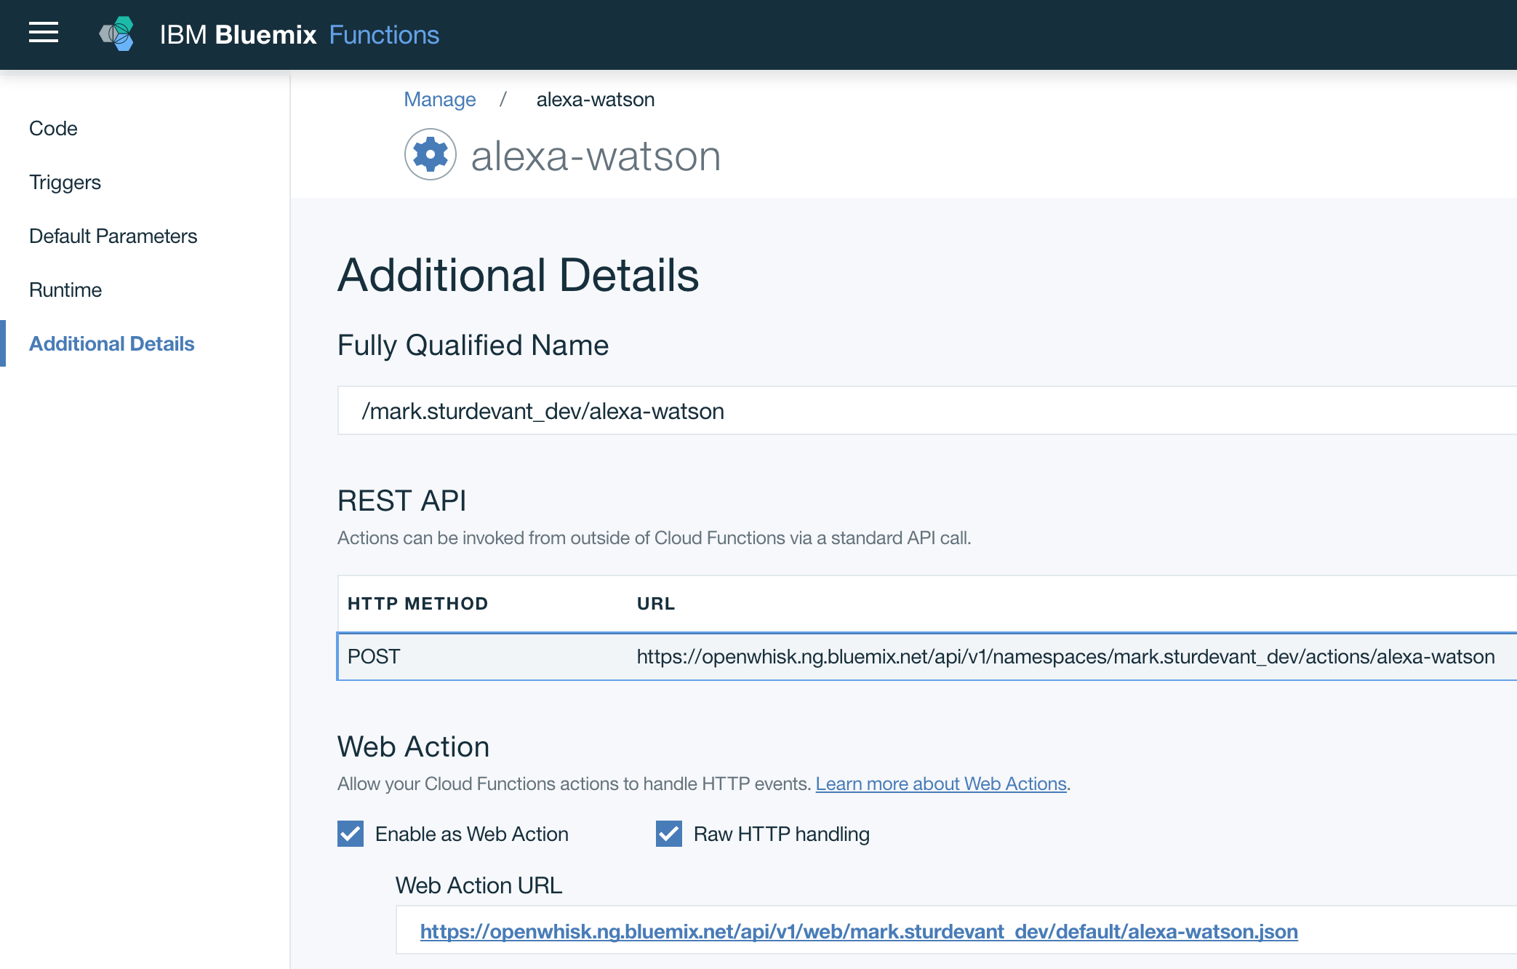Go to the Triggers section

pyautogui.click(x=65, y=183)
